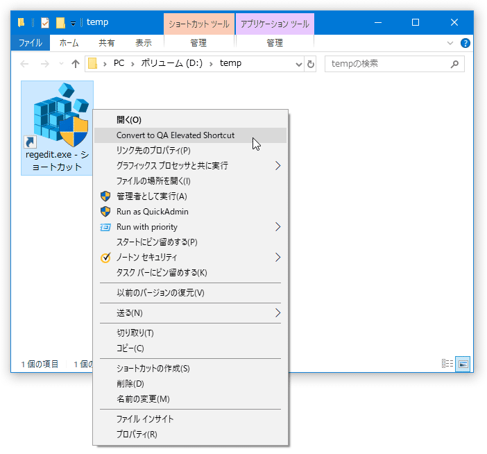Click the Properties checkmark quick access icon
The width and height of the screenshot is (487, 454).
(x=45, y=23)
